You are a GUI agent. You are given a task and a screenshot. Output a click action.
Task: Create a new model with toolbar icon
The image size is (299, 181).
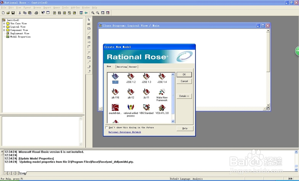[x=3, y=13]
